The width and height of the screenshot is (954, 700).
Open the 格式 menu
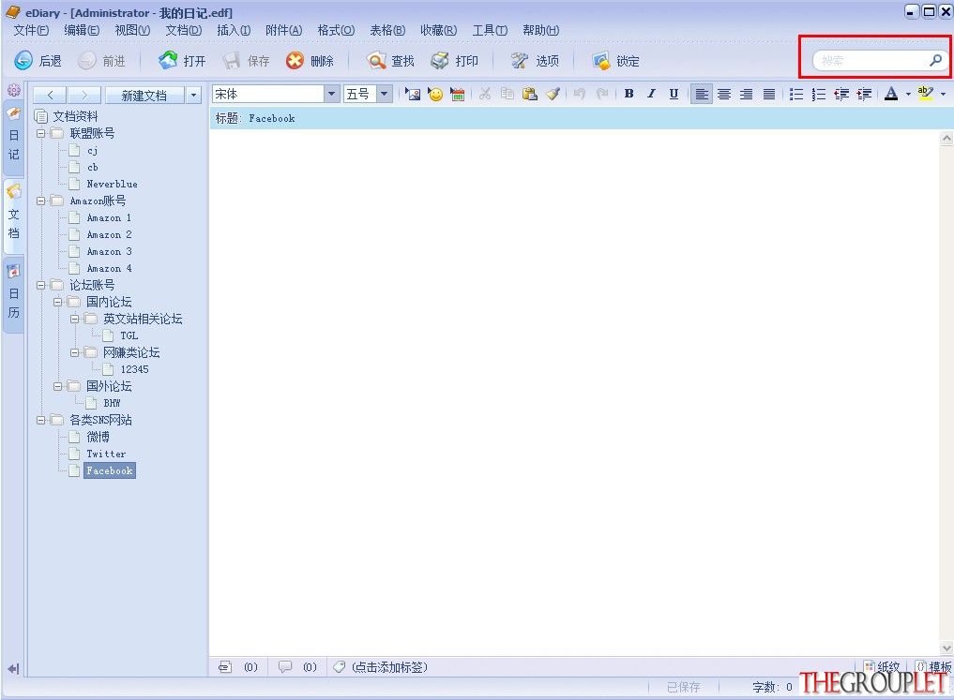[336, 30]
